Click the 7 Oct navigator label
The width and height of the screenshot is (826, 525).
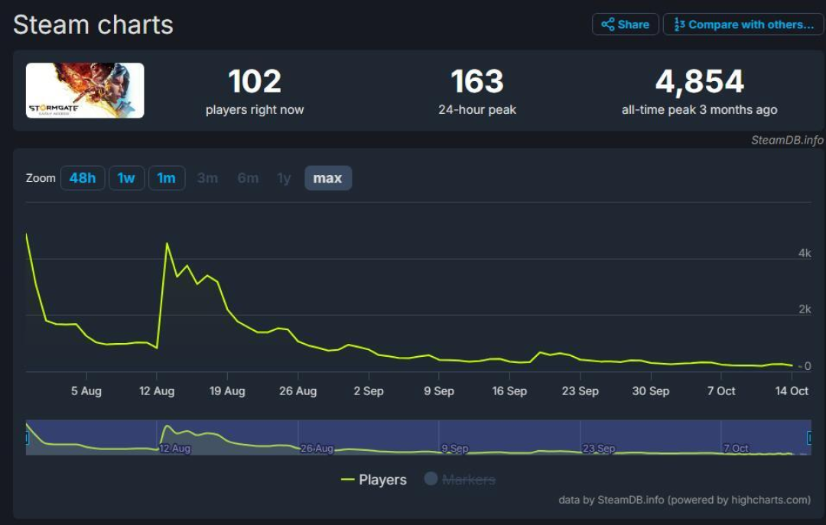click(736, 448)
